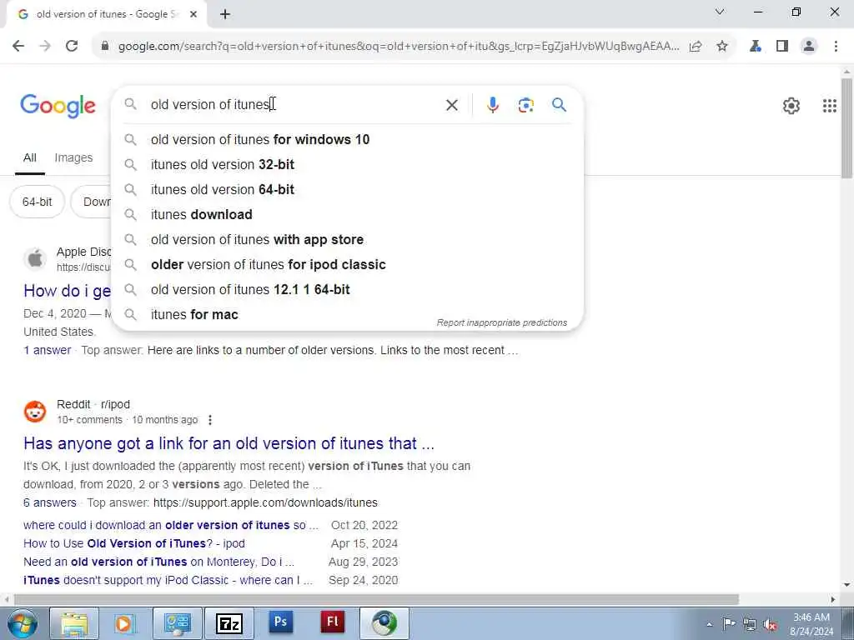Click the horizontal scrollbar thumb
The height and width of the screenshot is (640, 854).
click(376, 599)
